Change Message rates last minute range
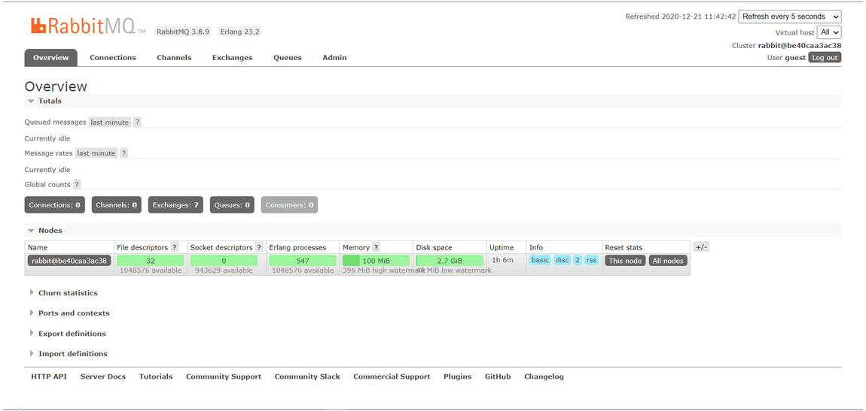The height and width of the screenshot is (411, 866). 96,153
